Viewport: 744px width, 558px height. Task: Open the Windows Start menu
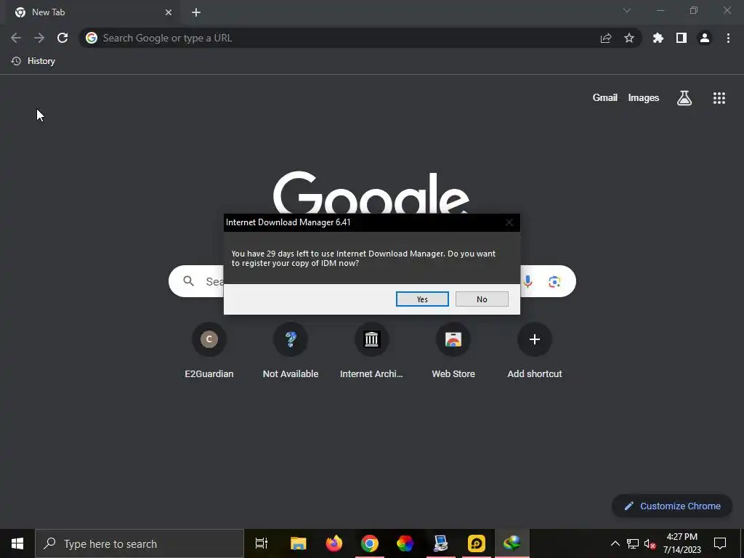click(17, 543)
